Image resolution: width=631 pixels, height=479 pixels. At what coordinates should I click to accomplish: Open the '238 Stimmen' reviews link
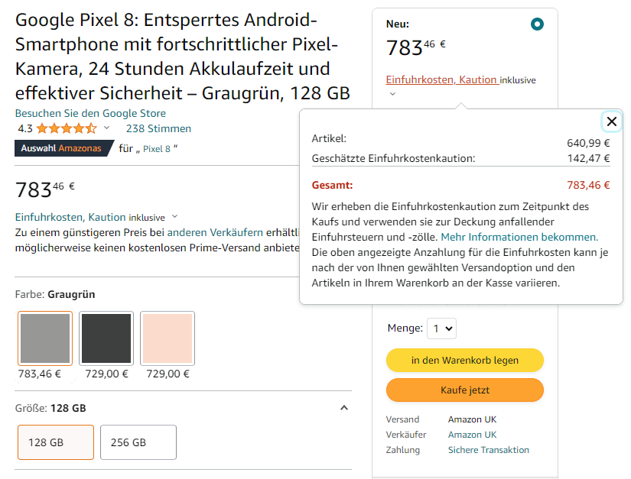[158, 128]
